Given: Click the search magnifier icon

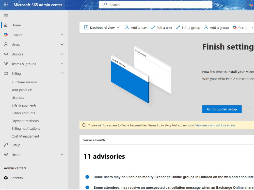Looking at the screenshot, I should pos(105,5).
